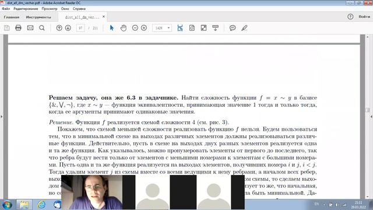Click the EN language indicator
The image size is (373, 210).
[316, 204]
